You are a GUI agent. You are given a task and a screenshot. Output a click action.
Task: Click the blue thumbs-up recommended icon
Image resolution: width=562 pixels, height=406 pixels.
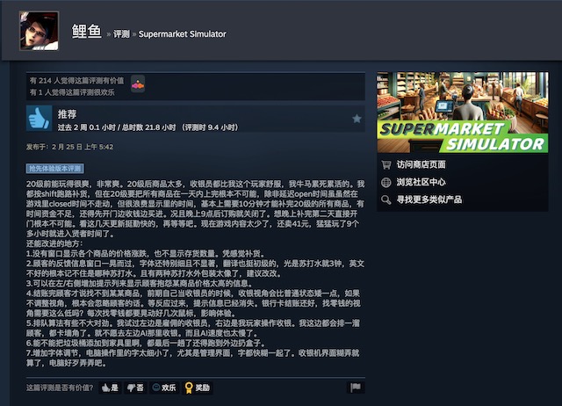pos(39,119)
